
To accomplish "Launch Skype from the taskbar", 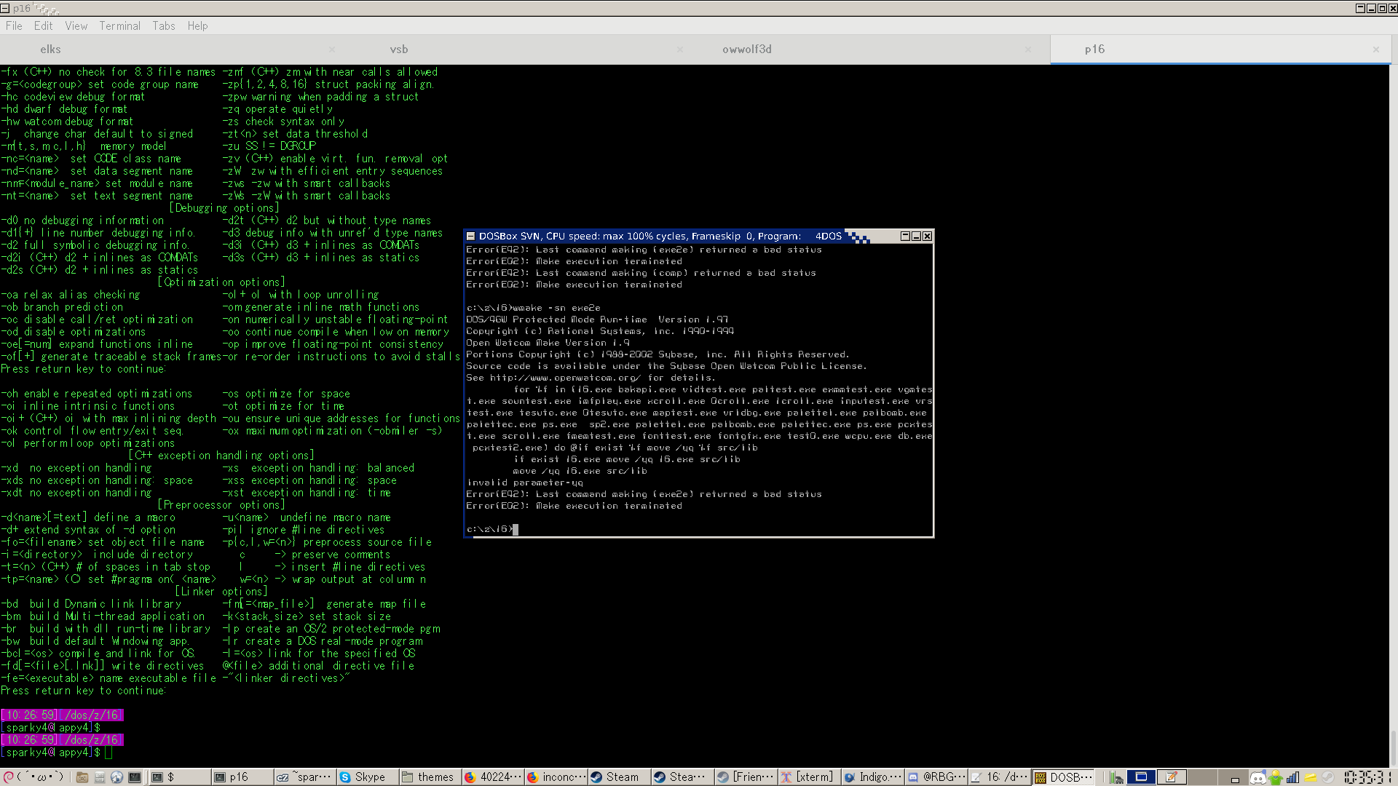I will click(x=366, y=777).
